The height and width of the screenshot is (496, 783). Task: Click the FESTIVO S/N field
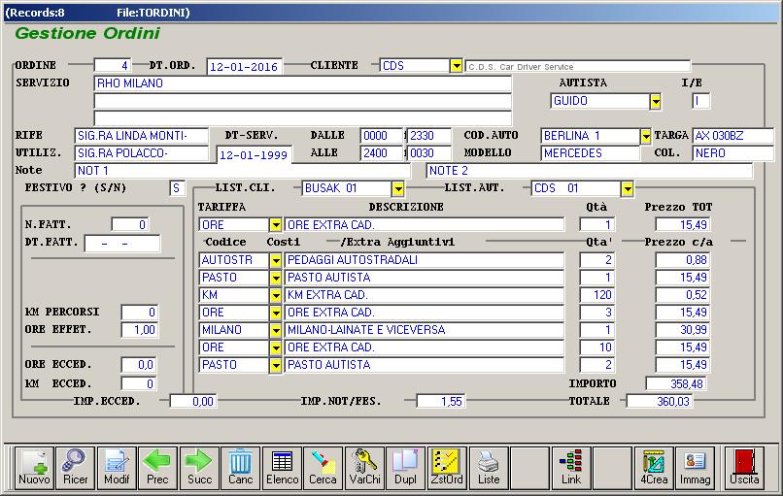[x=177, y=188]
